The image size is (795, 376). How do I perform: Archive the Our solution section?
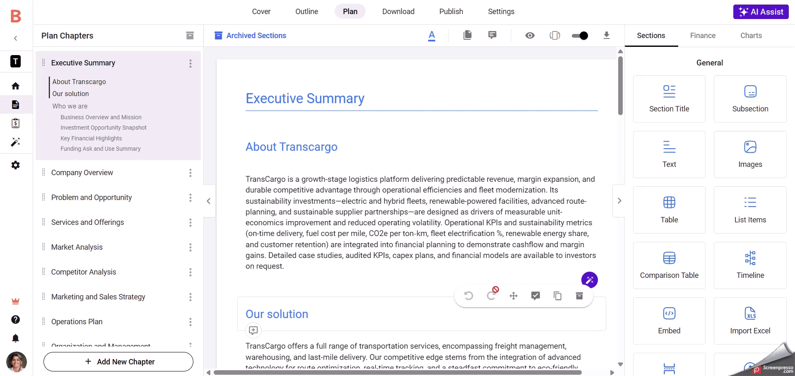tap(580, 296)
